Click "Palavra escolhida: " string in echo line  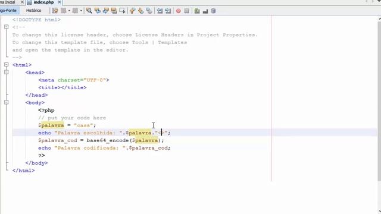[89, 133]
